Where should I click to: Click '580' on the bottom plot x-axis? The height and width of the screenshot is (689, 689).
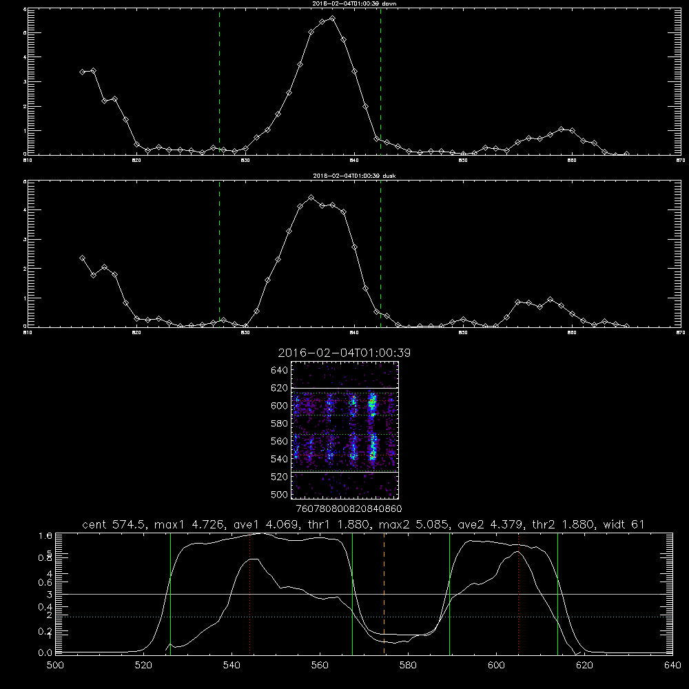tap(408, 666)
